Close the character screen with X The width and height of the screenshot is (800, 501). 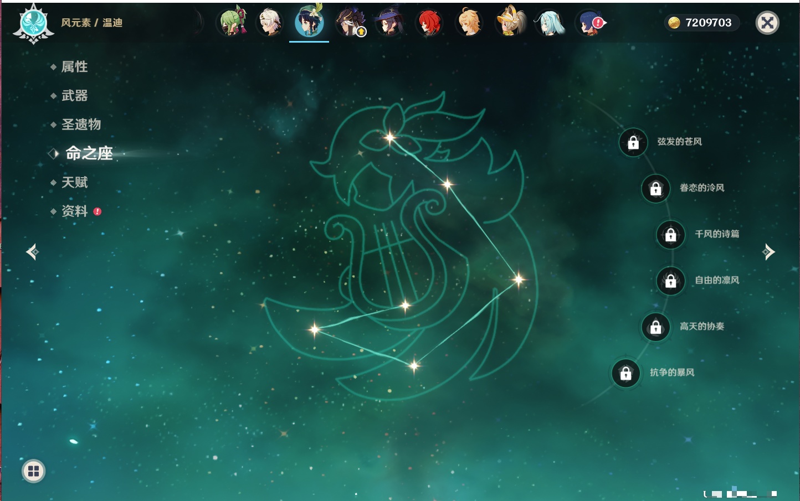[767, 23]
